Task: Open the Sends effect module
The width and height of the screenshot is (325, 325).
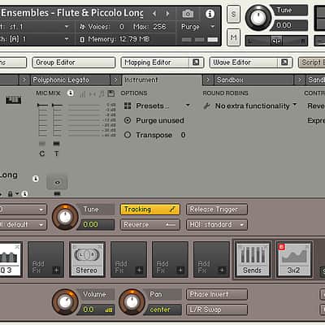Action: 253,259
